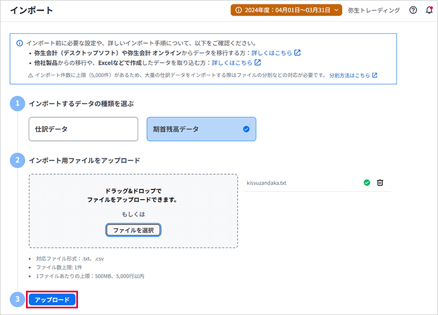
Task: Click the chevron arrow of fiscal year selector
Action: click(337, 11)
